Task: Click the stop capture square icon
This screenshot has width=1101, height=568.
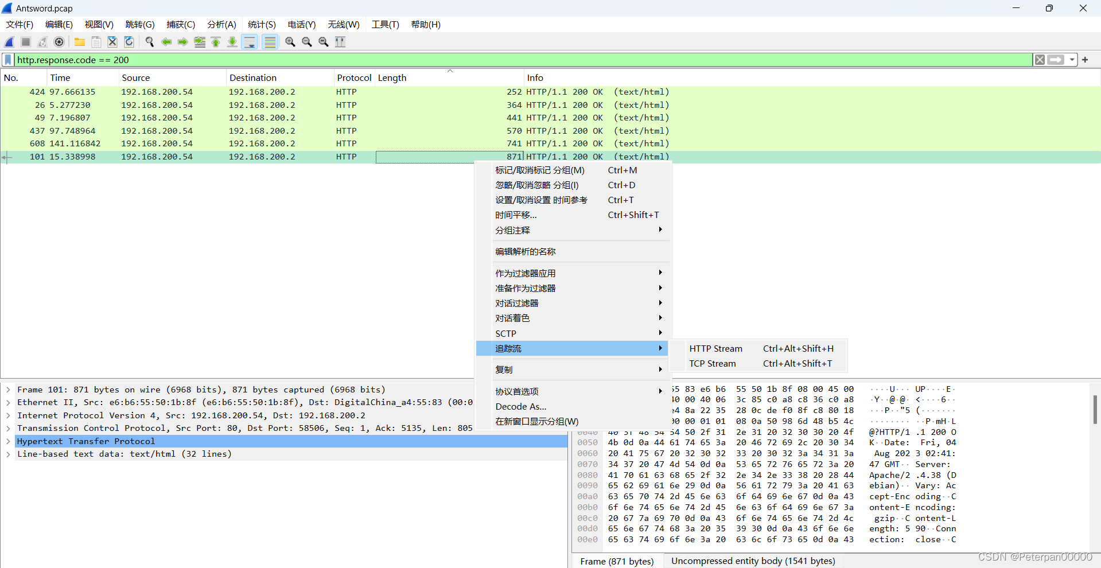Action: (x=26, y=42)
